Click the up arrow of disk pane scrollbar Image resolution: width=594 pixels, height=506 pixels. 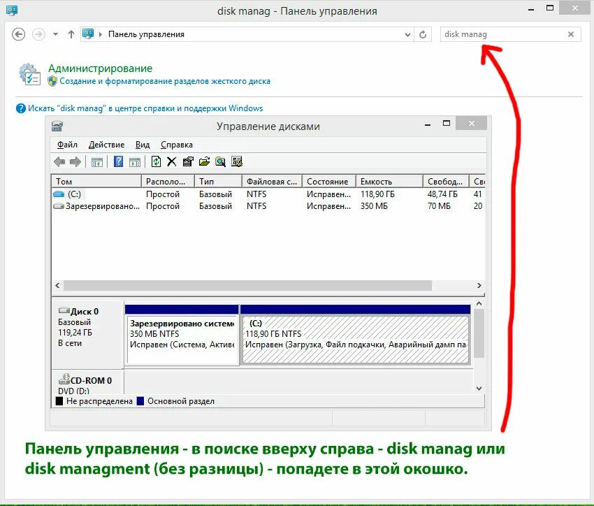click(x=479, y=304)
